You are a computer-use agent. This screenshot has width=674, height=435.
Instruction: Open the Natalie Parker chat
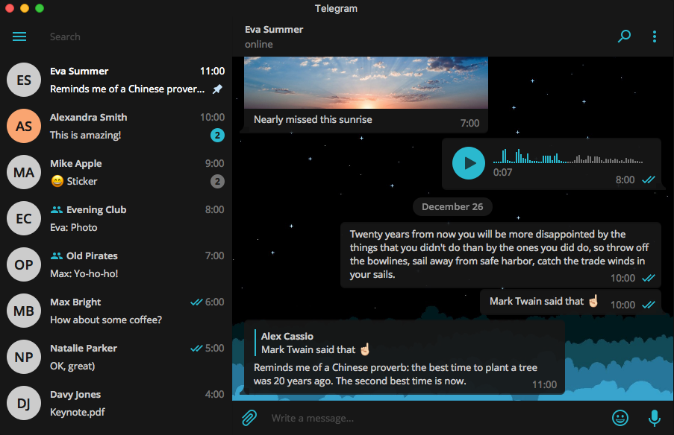[116, 357]
